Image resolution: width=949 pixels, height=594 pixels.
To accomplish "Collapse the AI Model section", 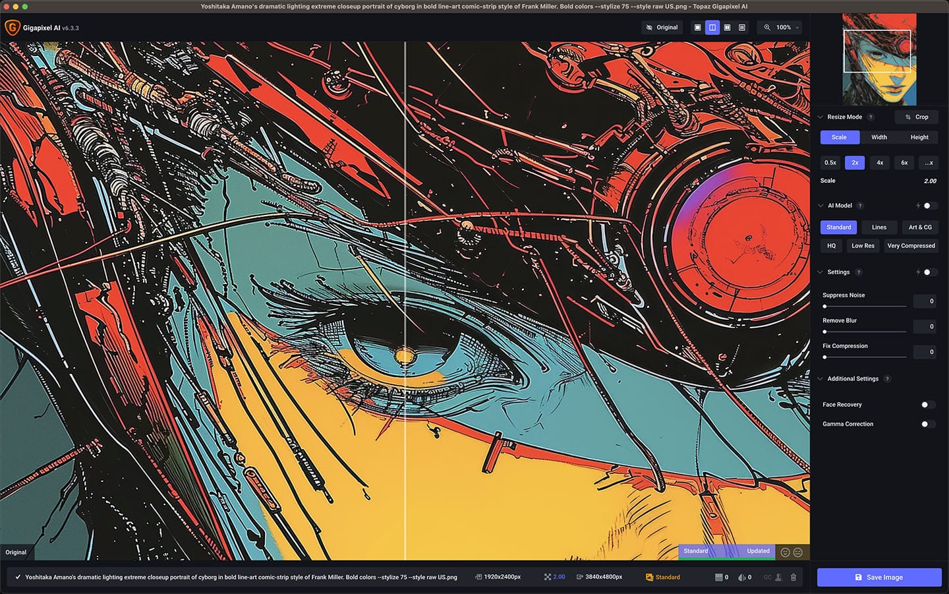I will tap(820, 206).
